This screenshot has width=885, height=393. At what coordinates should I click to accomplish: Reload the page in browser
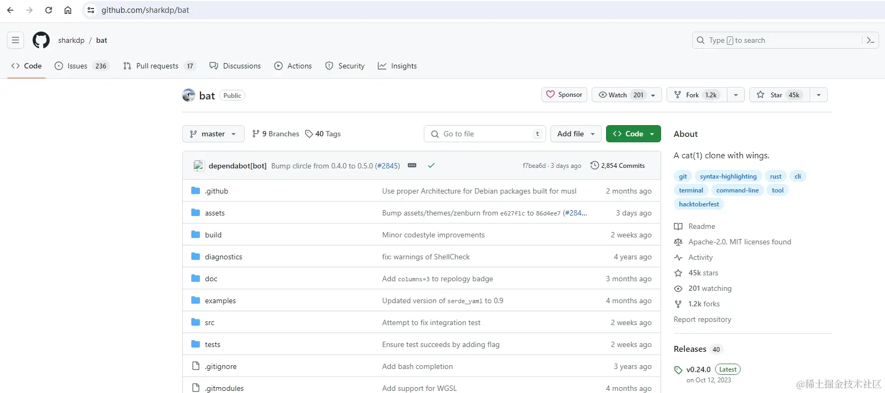point(49,10)
